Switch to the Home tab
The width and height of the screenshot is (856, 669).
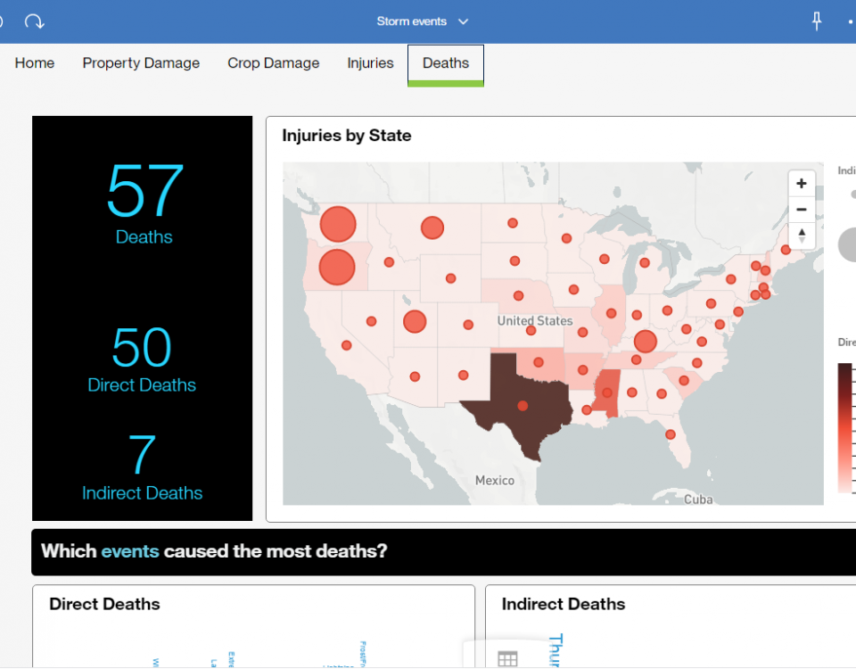pos(35,63)
